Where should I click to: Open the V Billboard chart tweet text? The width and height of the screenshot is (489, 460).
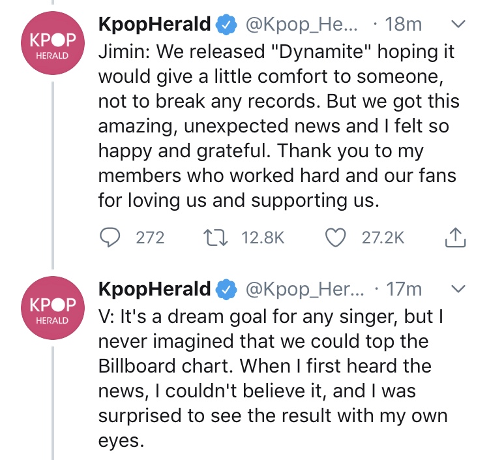click(273, 378)
